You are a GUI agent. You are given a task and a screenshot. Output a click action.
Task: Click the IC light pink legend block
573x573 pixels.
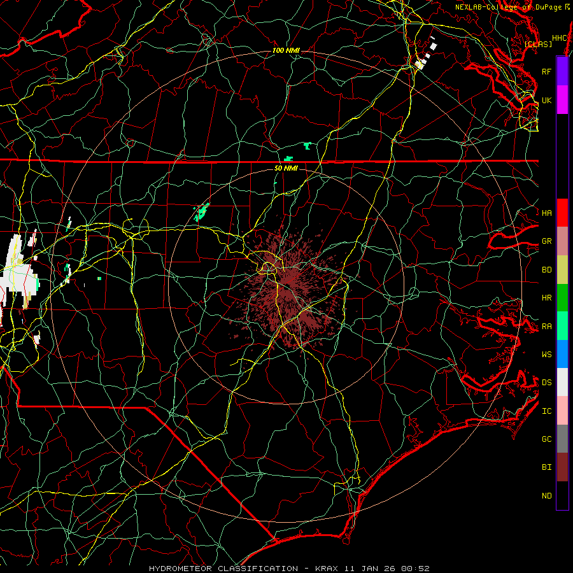point(562,411)
